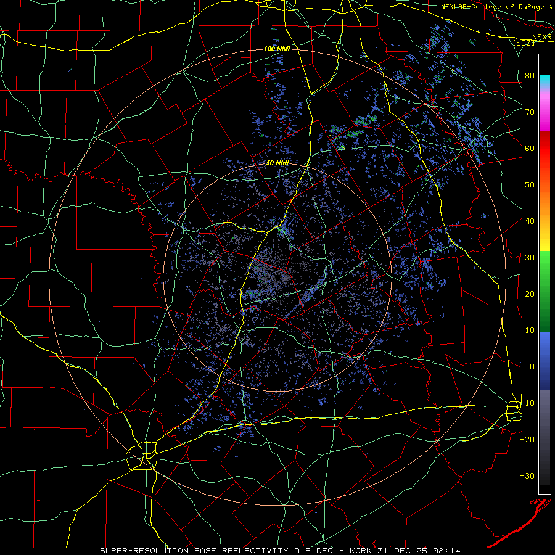The image size is (555, 555).
Task: Click the 10 dBZ scale label
Action: coord(530,331)
